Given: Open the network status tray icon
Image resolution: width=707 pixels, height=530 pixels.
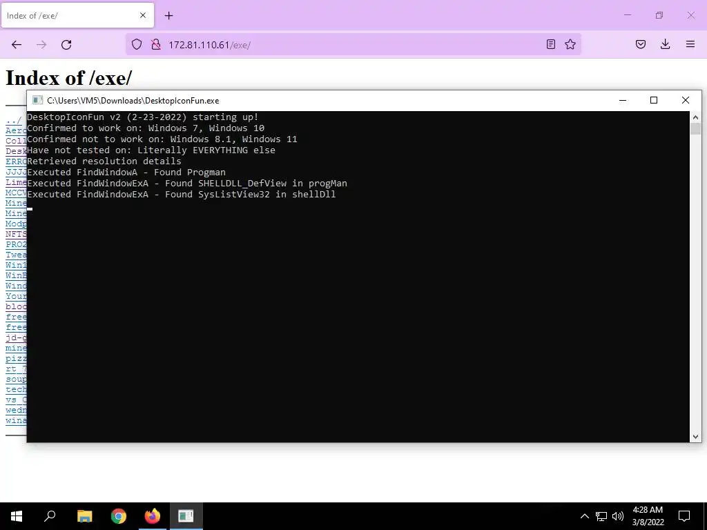Looking at the screenshot, I should (x=601, y=516).
